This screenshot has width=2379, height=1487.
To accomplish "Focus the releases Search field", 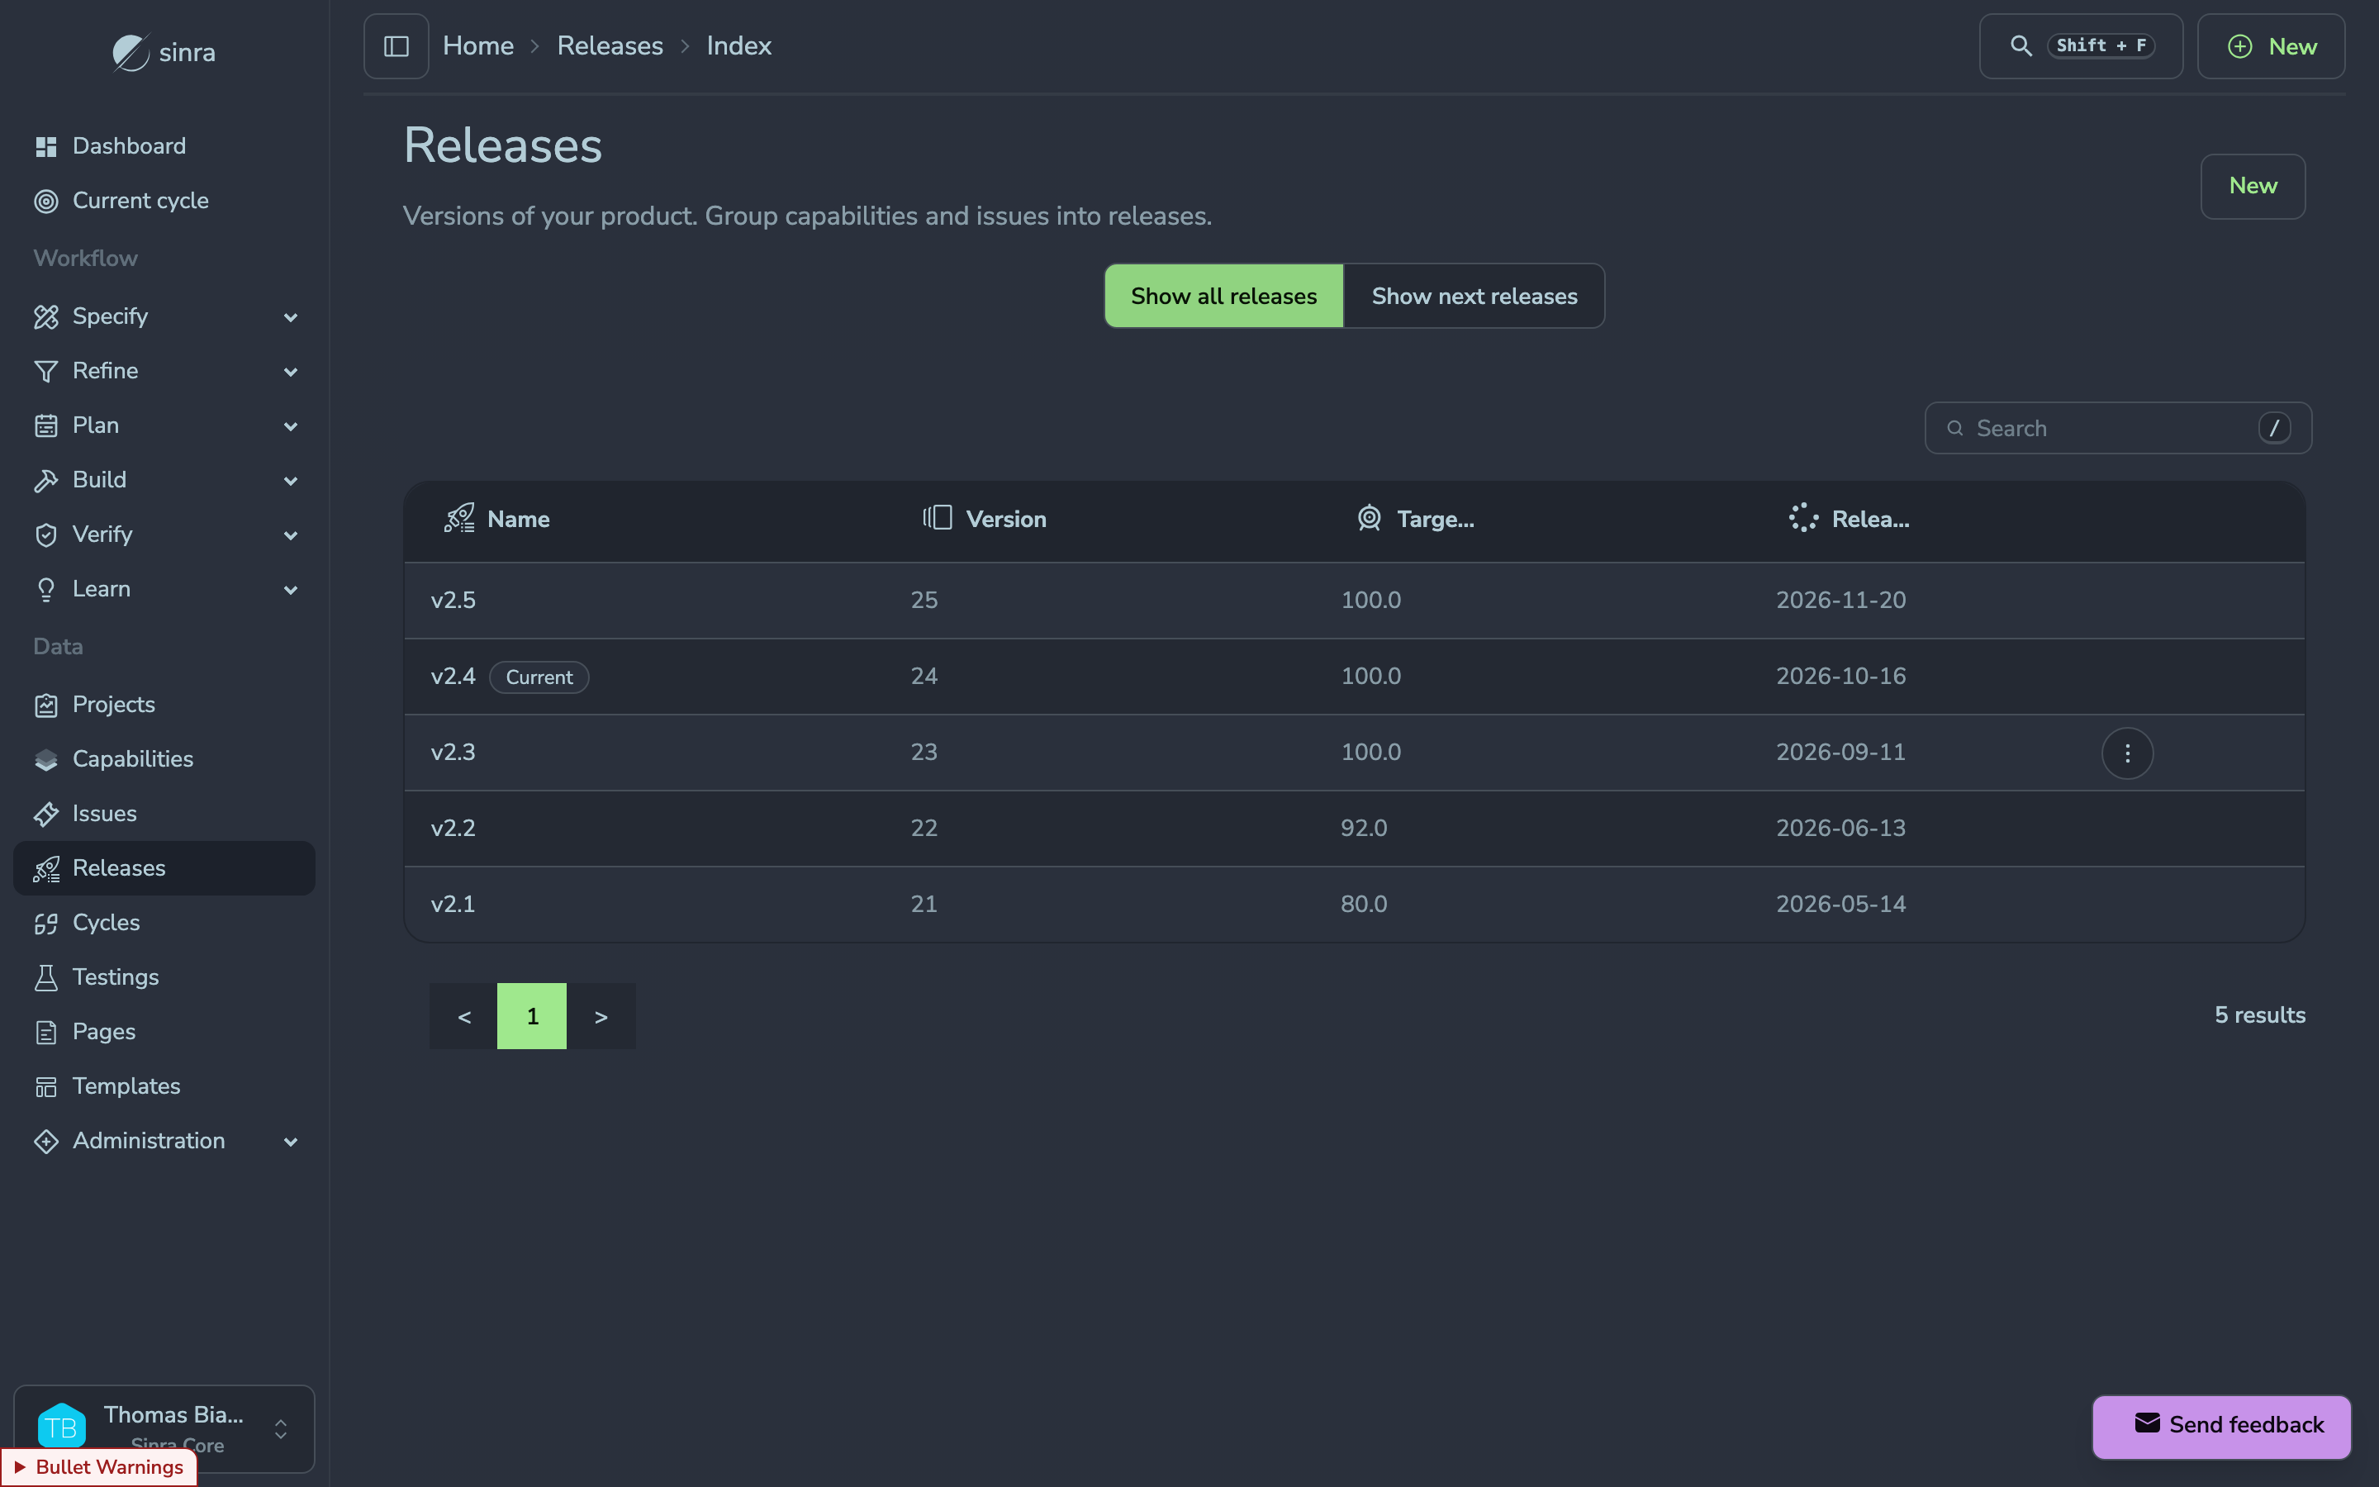I will point(2119,428).
